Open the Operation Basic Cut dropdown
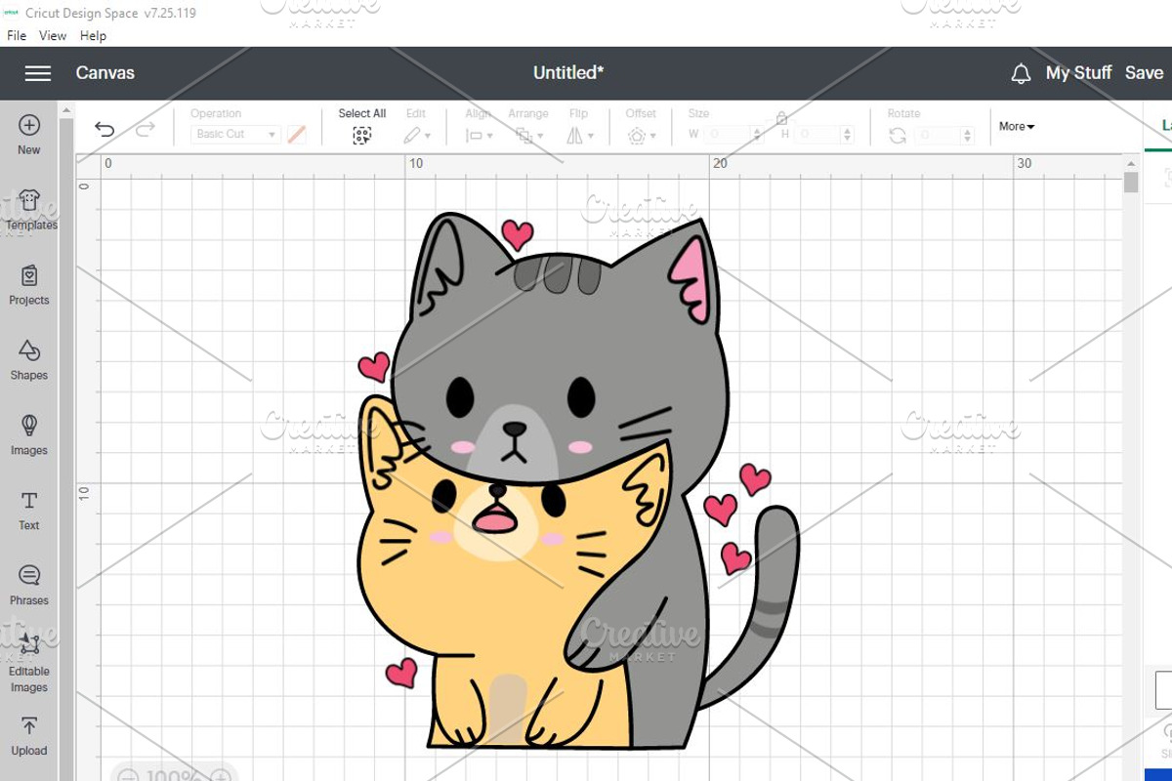The height and width of the screenshot is (781, 1172). (x=235, y=135)
